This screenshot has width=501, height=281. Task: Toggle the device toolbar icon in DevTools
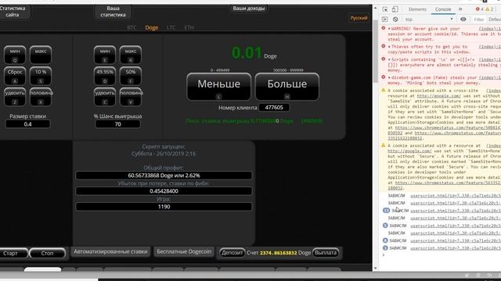click(x=395, y=9)
